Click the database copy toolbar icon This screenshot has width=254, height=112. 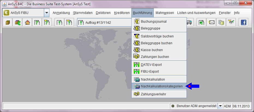coord(221,23)
